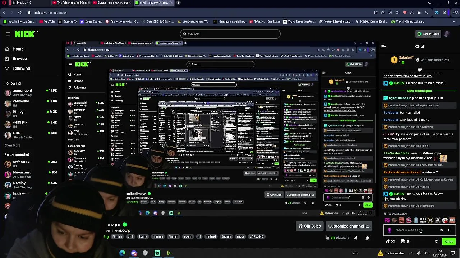Open the Kick hamburger menu
The width and height of the screenshot is (460, 258).
[x=8, y=34]
